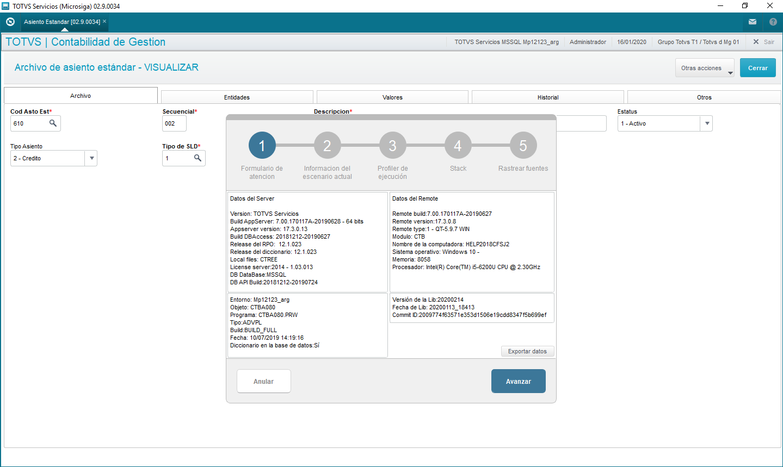Click the Build DBAccess line

tap(280, 236)
